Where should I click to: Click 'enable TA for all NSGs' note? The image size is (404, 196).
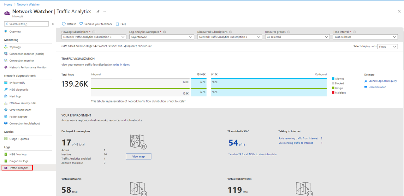pyautogui.click(x=252, y=154)
